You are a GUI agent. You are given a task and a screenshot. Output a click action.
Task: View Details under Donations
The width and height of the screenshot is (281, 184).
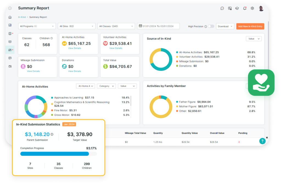click(x=75, y=71)
